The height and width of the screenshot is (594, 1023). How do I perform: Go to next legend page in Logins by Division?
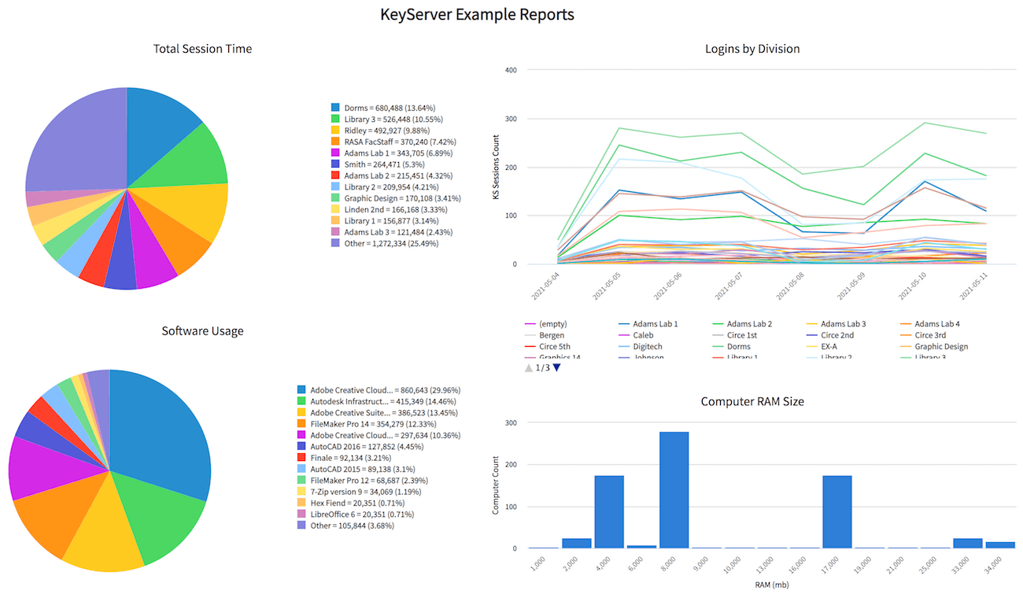point(556,367)
